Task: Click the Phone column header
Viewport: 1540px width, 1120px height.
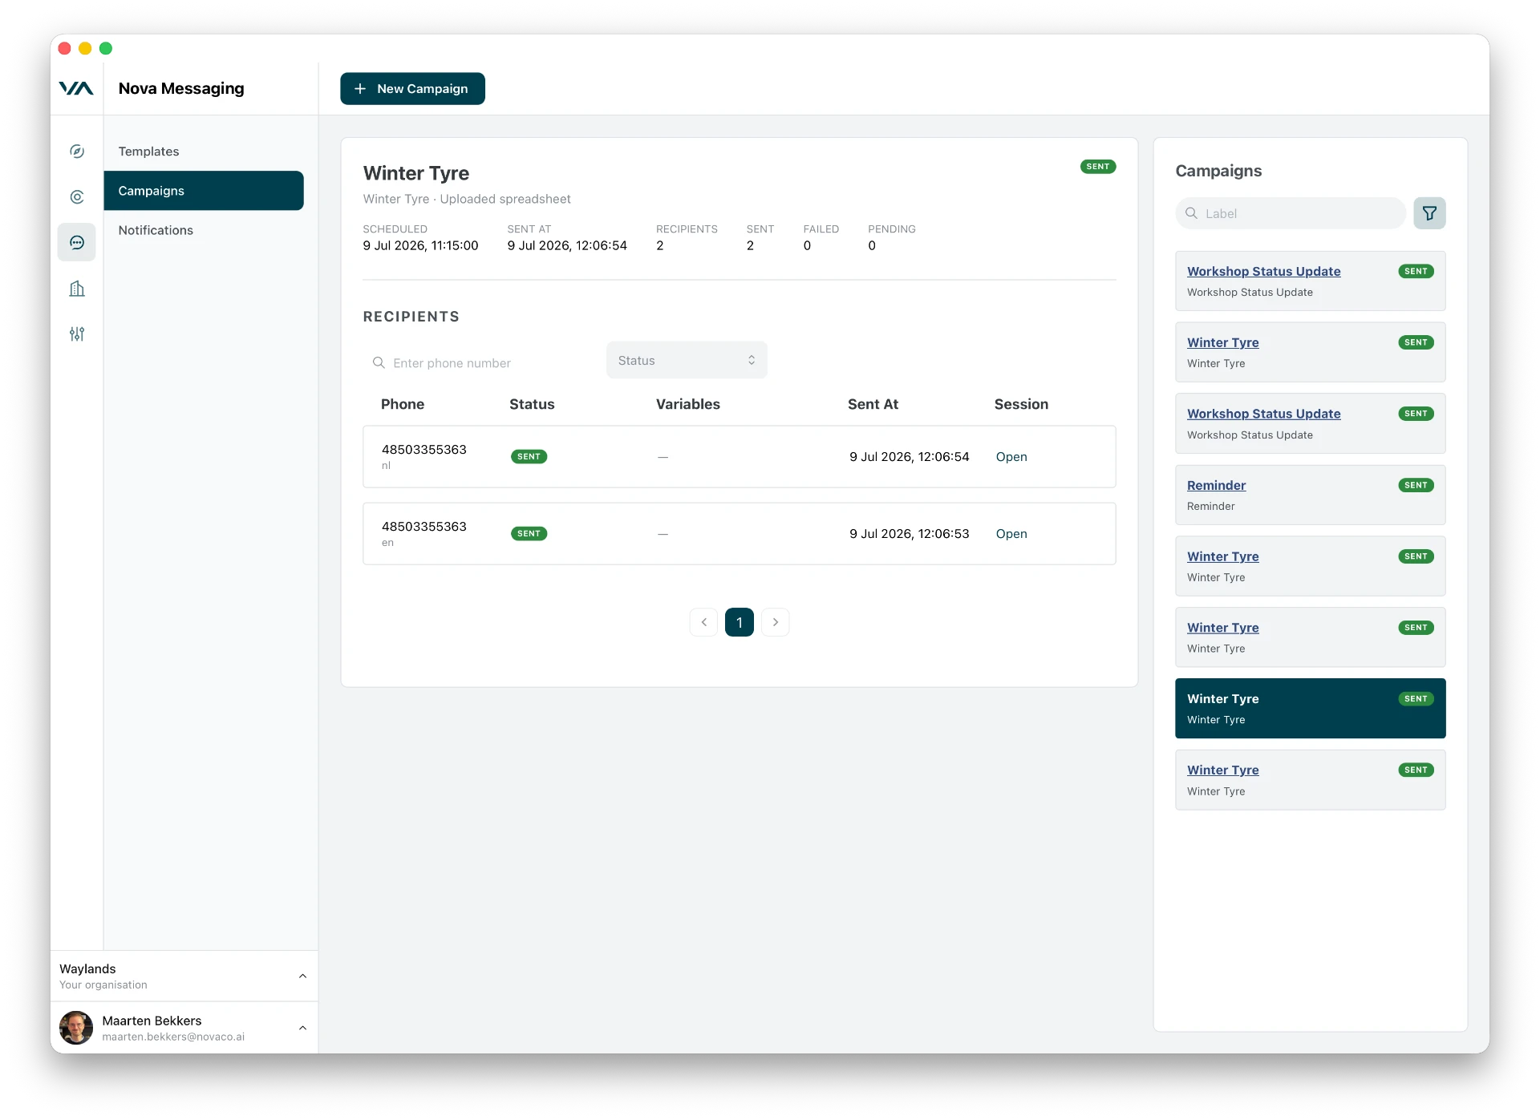Action: (403, 405)
